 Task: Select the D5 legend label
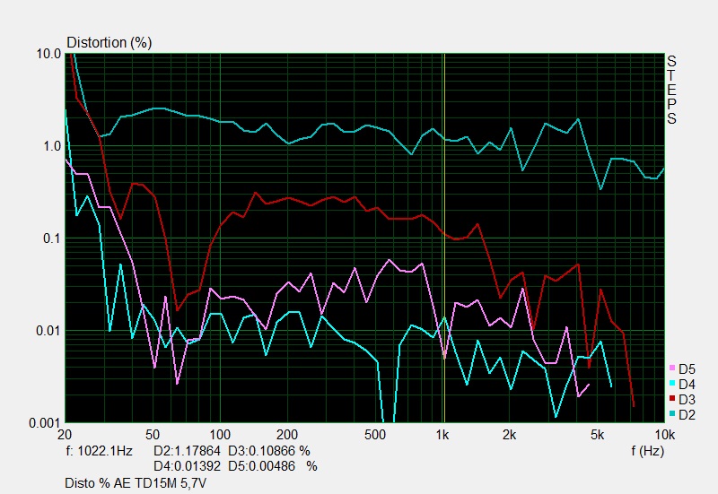(687, 369)
